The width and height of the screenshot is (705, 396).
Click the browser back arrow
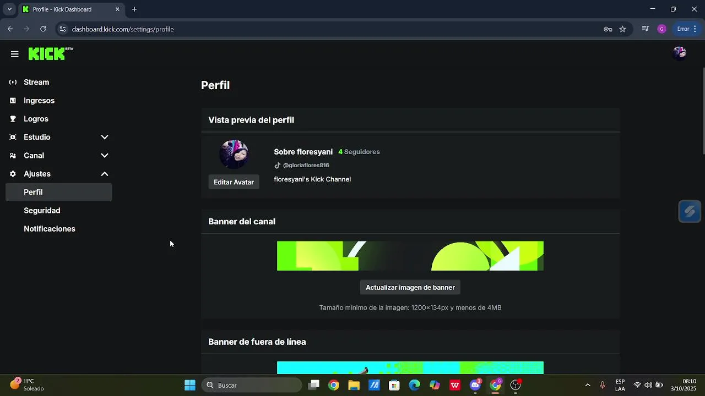(x=10, y=29)
